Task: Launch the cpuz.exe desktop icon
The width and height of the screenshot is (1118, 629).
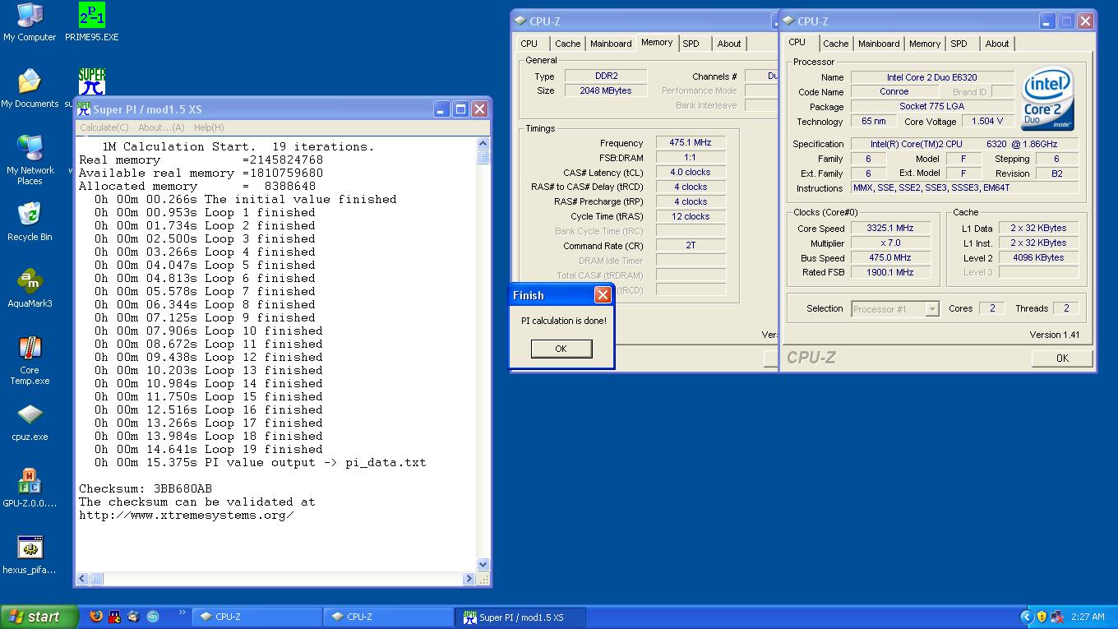Action: pyautogui.click(x=30, y=422)
